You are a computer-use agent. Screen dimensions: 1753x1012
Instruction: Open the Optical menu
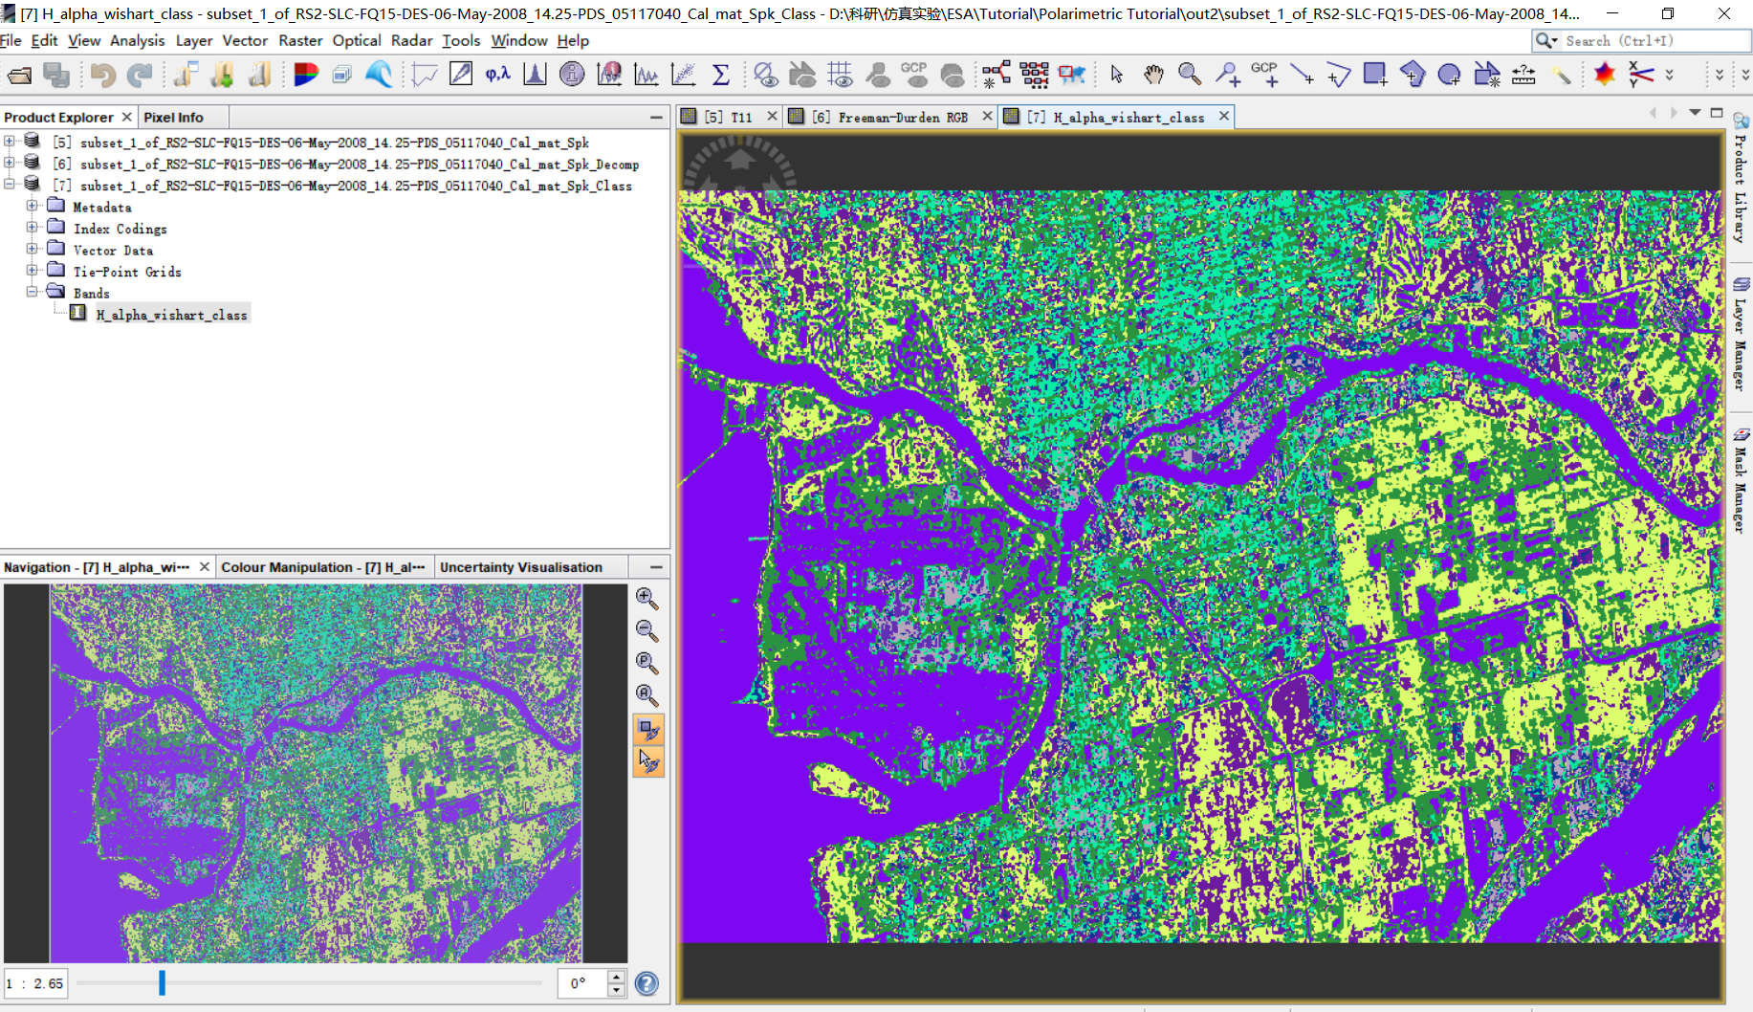[357, 40]
